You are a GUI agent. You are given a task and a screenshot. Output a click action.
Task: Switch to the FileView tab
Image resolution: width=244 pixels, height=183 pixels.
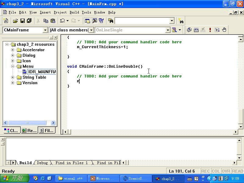(47, 131)
